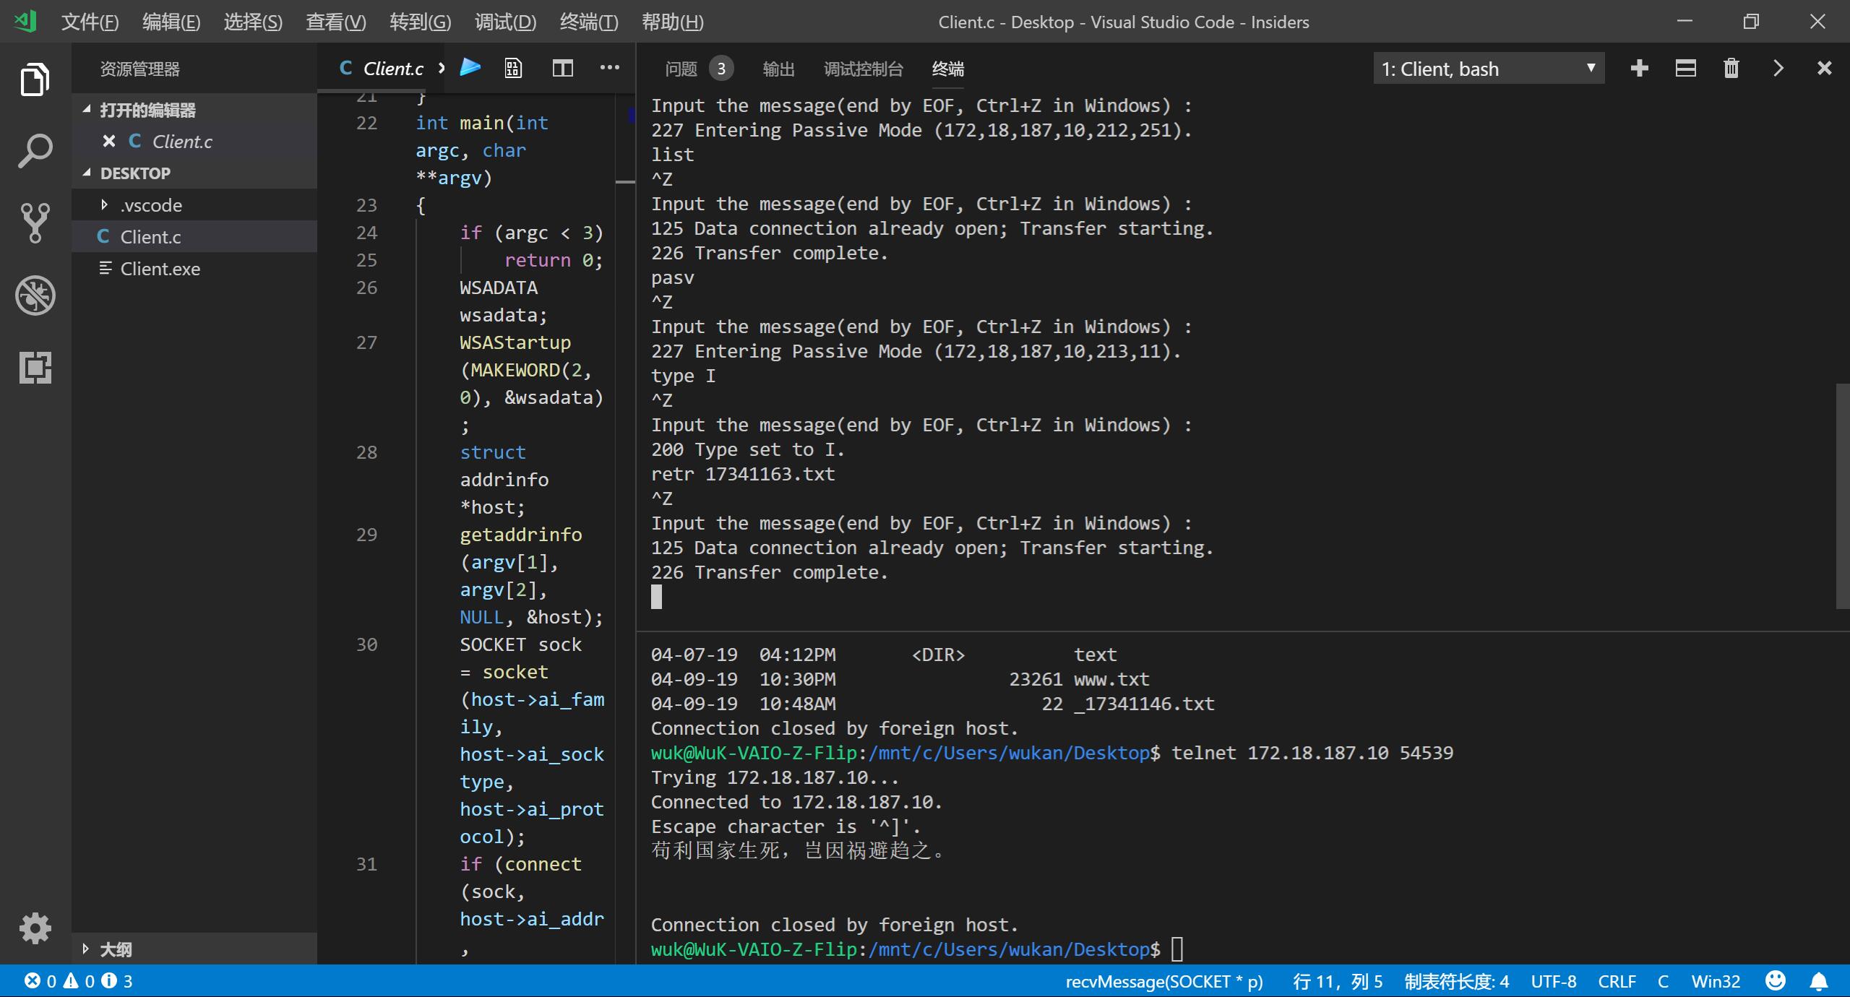Image resolution: width=1850 pixels, height=997 pixels.
Task: Kill the terminal with trash icon
Action: point(1731,69)
